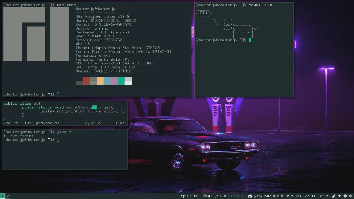This screenshot has width=354, height=199.
Task: Click the Manjaro logo in neofetch terminal
Action: pos(36,34)
